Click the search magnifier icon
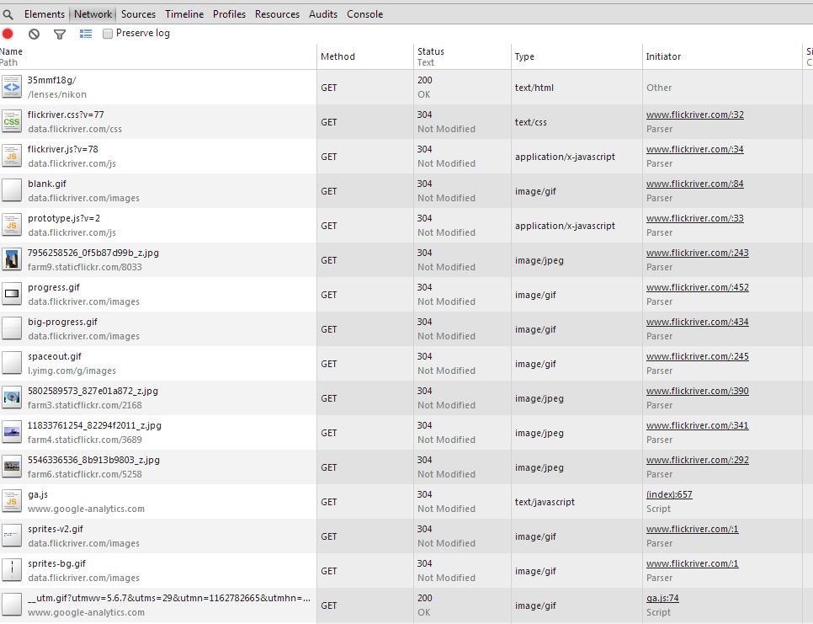Screen dimensions: 813x624 pyautogui.click(x=8, y=14)
